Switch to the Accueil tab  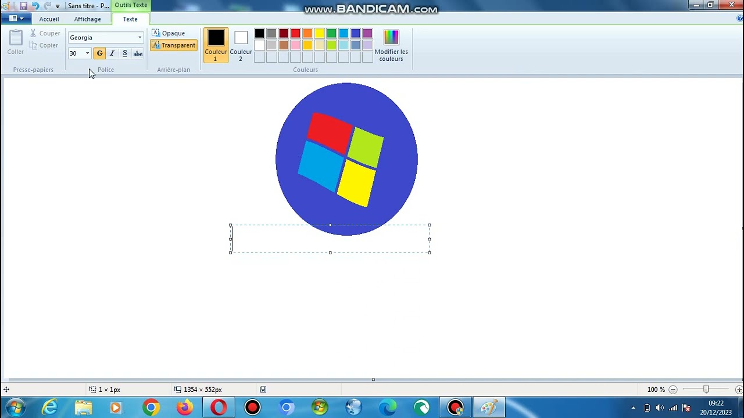coord(49,19)
